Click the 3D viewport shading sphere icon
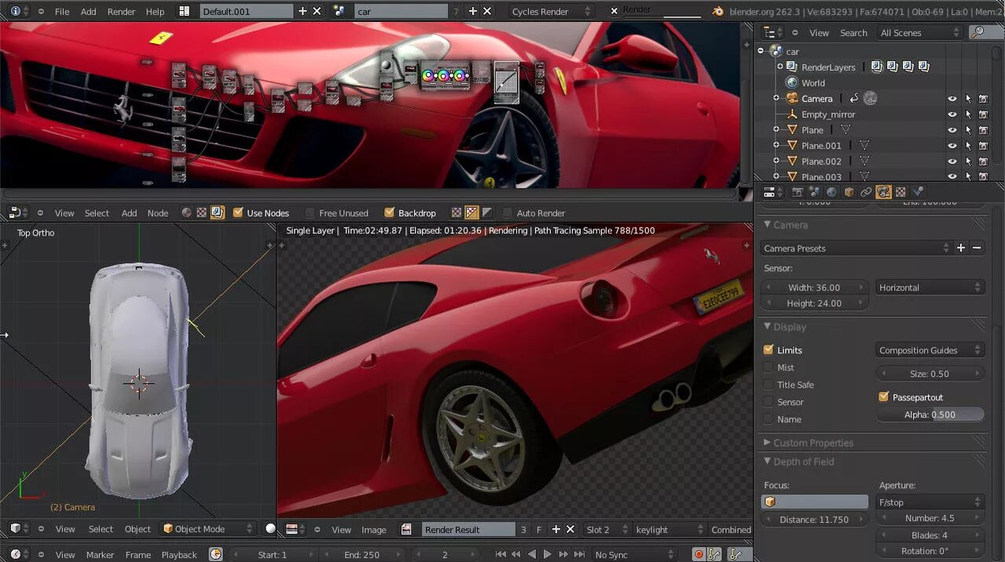Screen dimensions: 1005x562 (x=270, y=529)
